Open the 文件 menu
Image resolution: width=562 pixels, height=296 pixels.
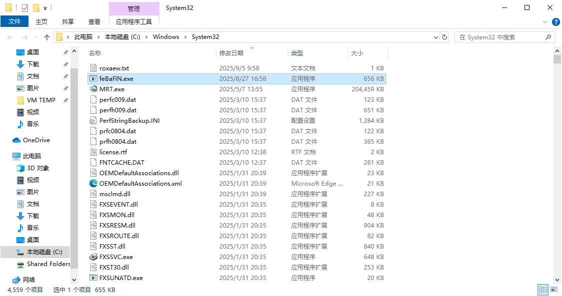pyautogui.click(x=14, y=21)
